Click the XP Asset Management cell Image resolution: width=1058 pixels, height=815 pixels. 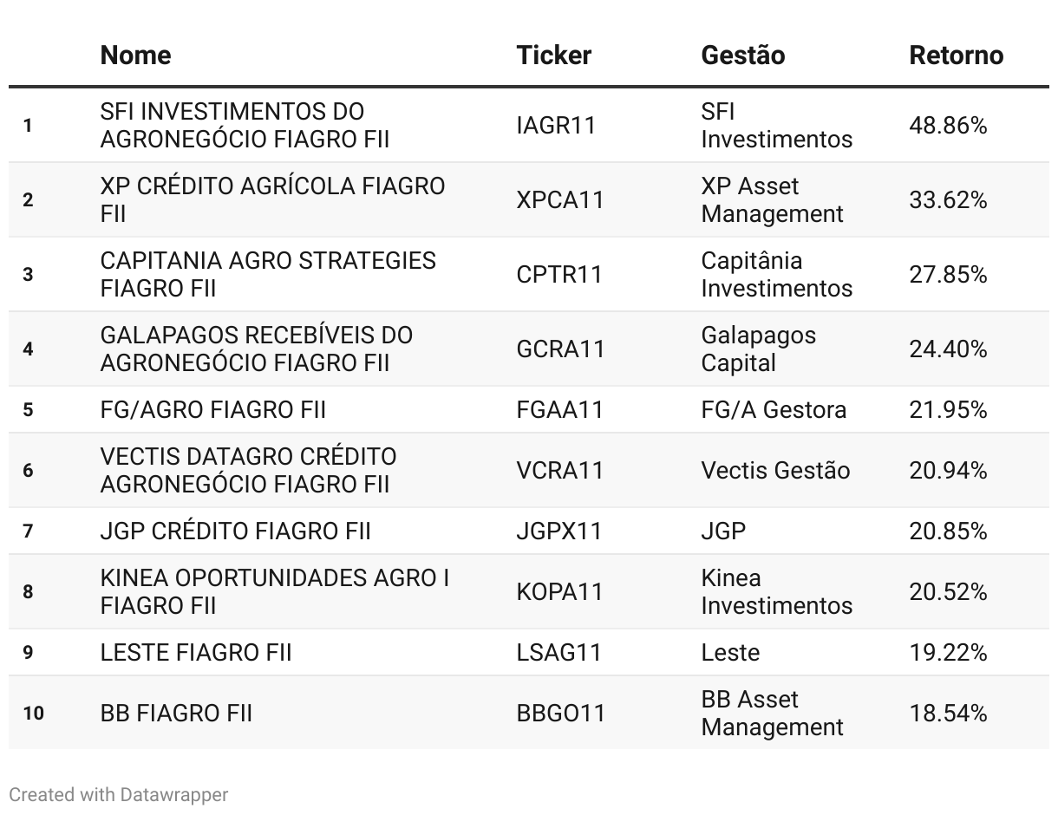pyautogui.click(x=772, y=200)
